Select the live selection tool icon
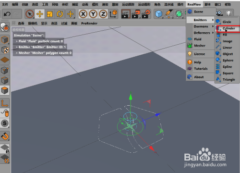240x173 pixels. (x=30, y=14)
